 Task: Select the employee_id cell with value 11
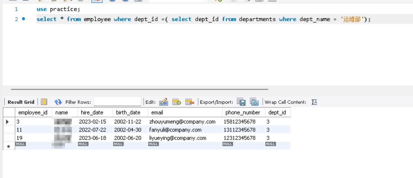click(x=34, y=130)
